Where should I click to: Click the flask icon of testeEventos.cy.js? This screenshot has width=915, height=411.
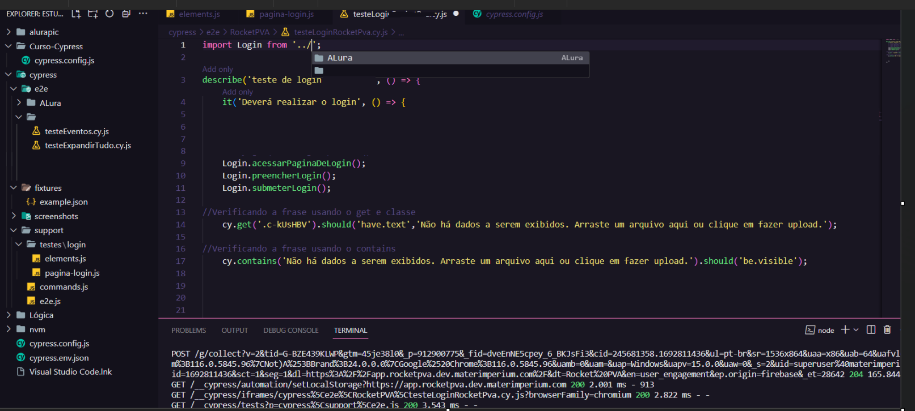pyautogui.click(x=36, y=131)
